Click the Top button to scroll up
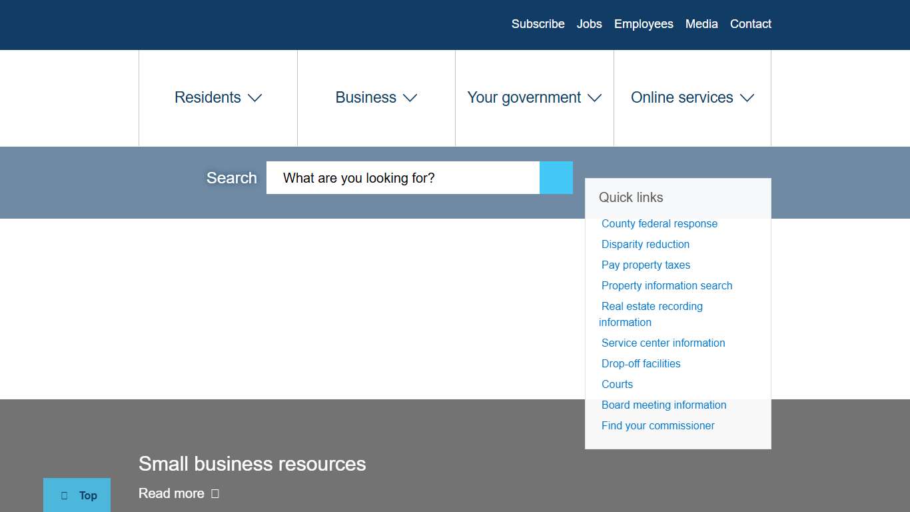The image size is (910, 512). (77, 495)
